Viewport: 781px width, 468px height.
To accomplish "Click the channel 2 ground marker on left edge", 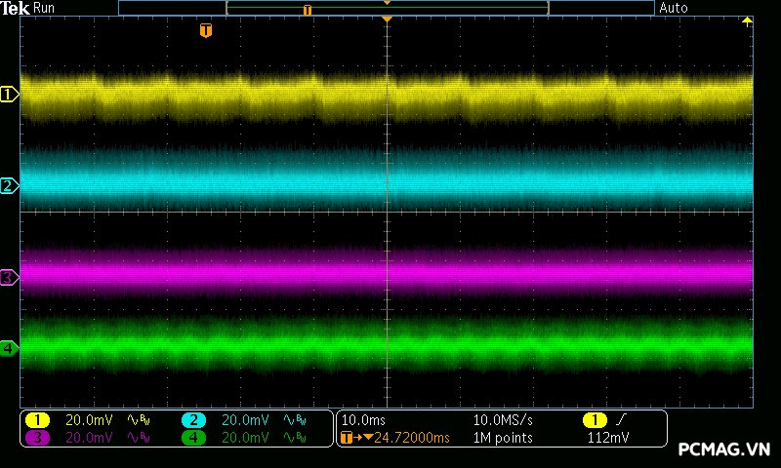I will click(9, 186).
